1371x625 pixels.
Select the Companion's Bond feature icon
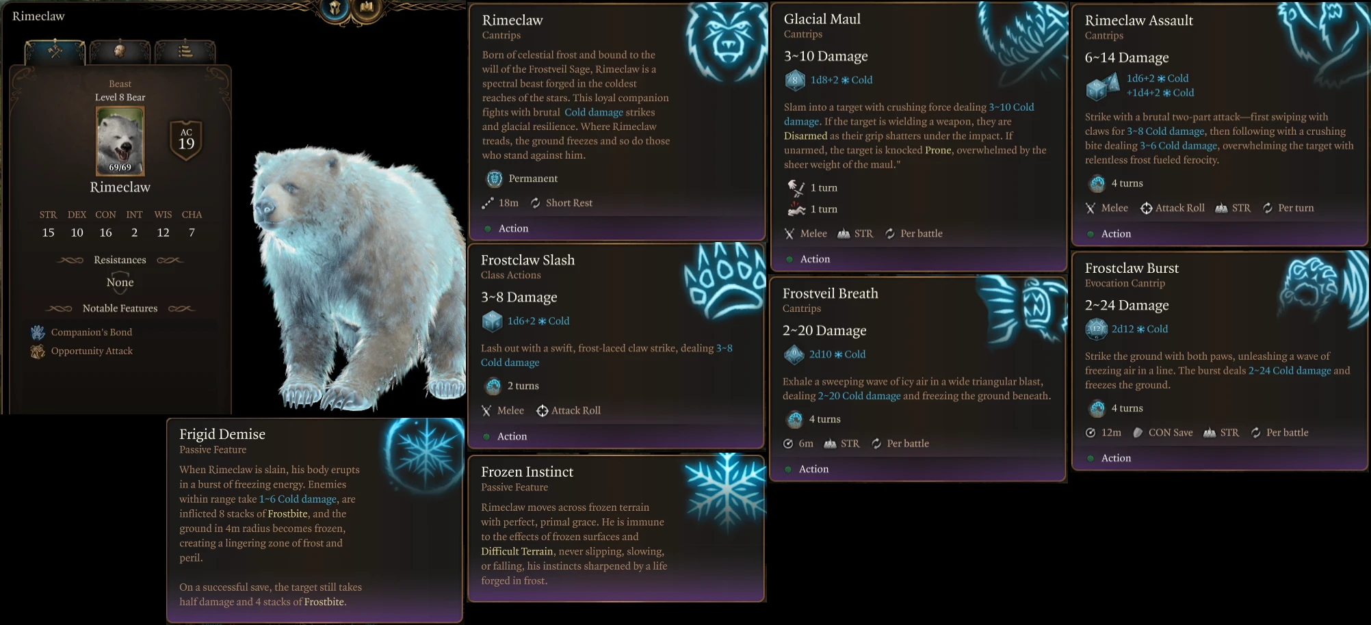[38, 332]
